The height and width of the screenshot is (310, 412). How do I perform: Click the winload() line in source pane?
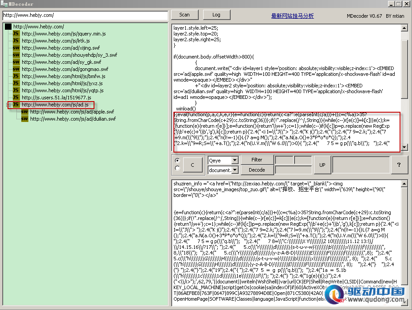click(186, 109)
